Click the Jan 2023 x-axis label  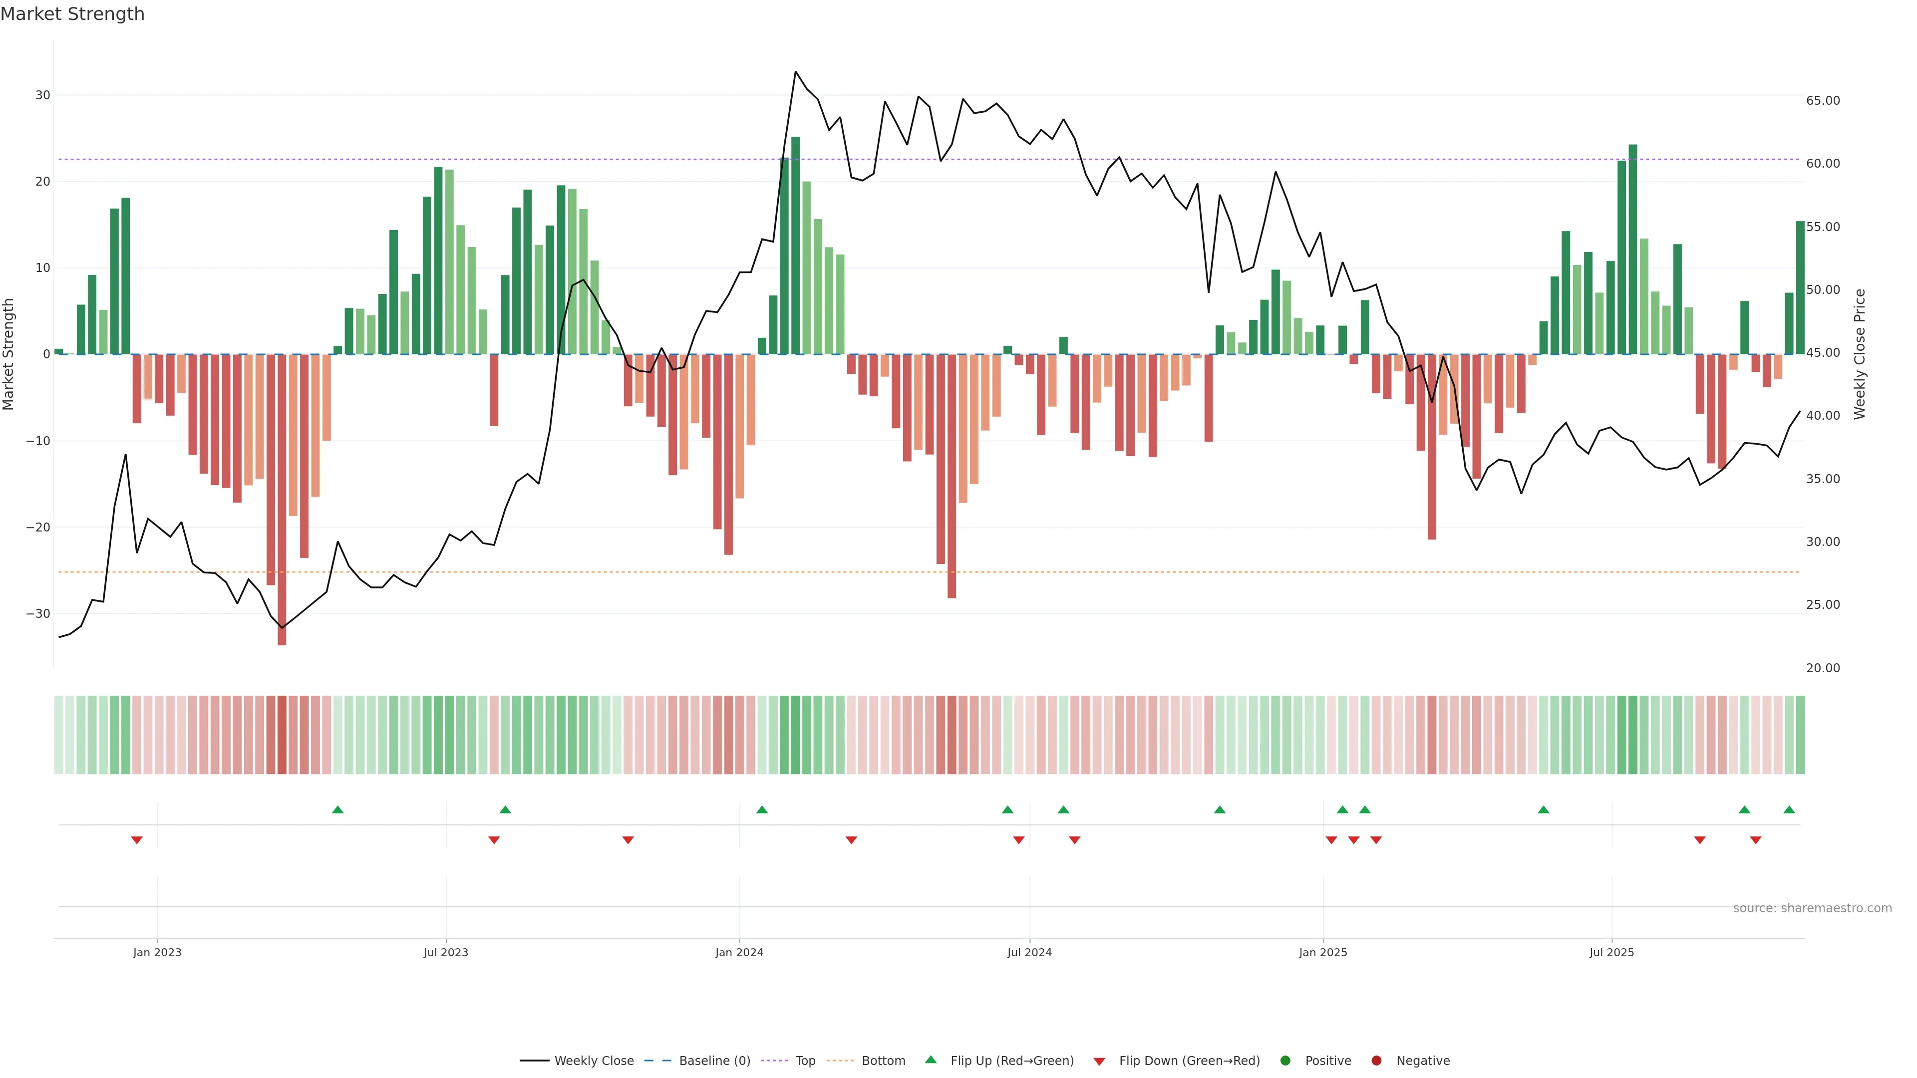[x=157, y=952]
